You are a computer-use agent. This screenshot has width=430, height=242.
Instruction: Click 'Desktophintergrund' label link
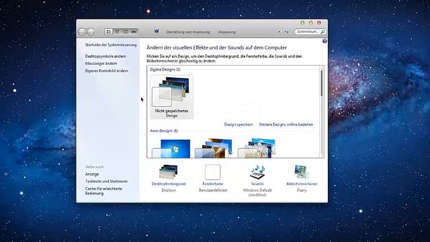(x=169, y=184)
